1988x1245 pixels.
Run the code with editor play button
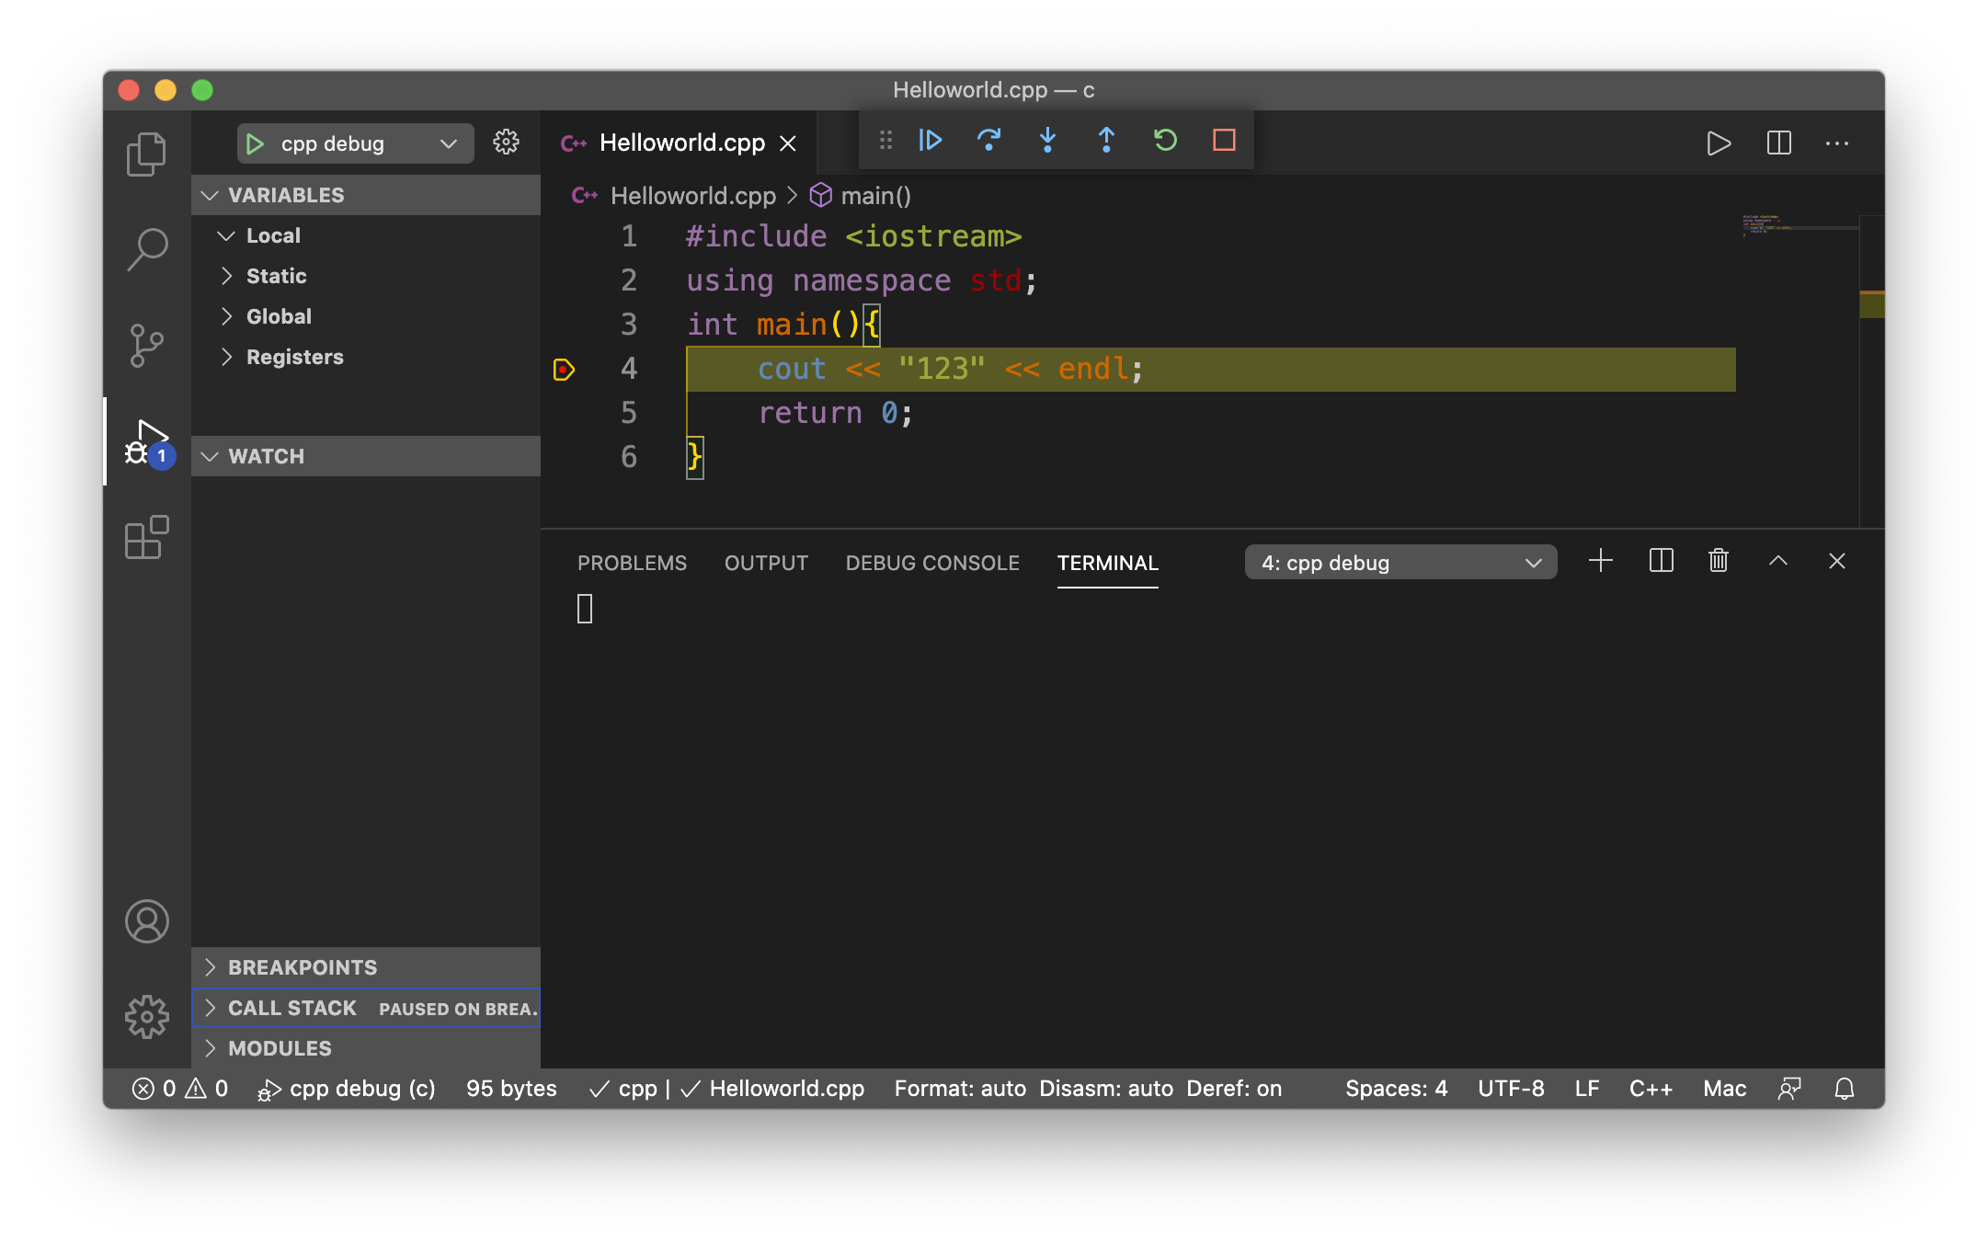(1719, 143)
